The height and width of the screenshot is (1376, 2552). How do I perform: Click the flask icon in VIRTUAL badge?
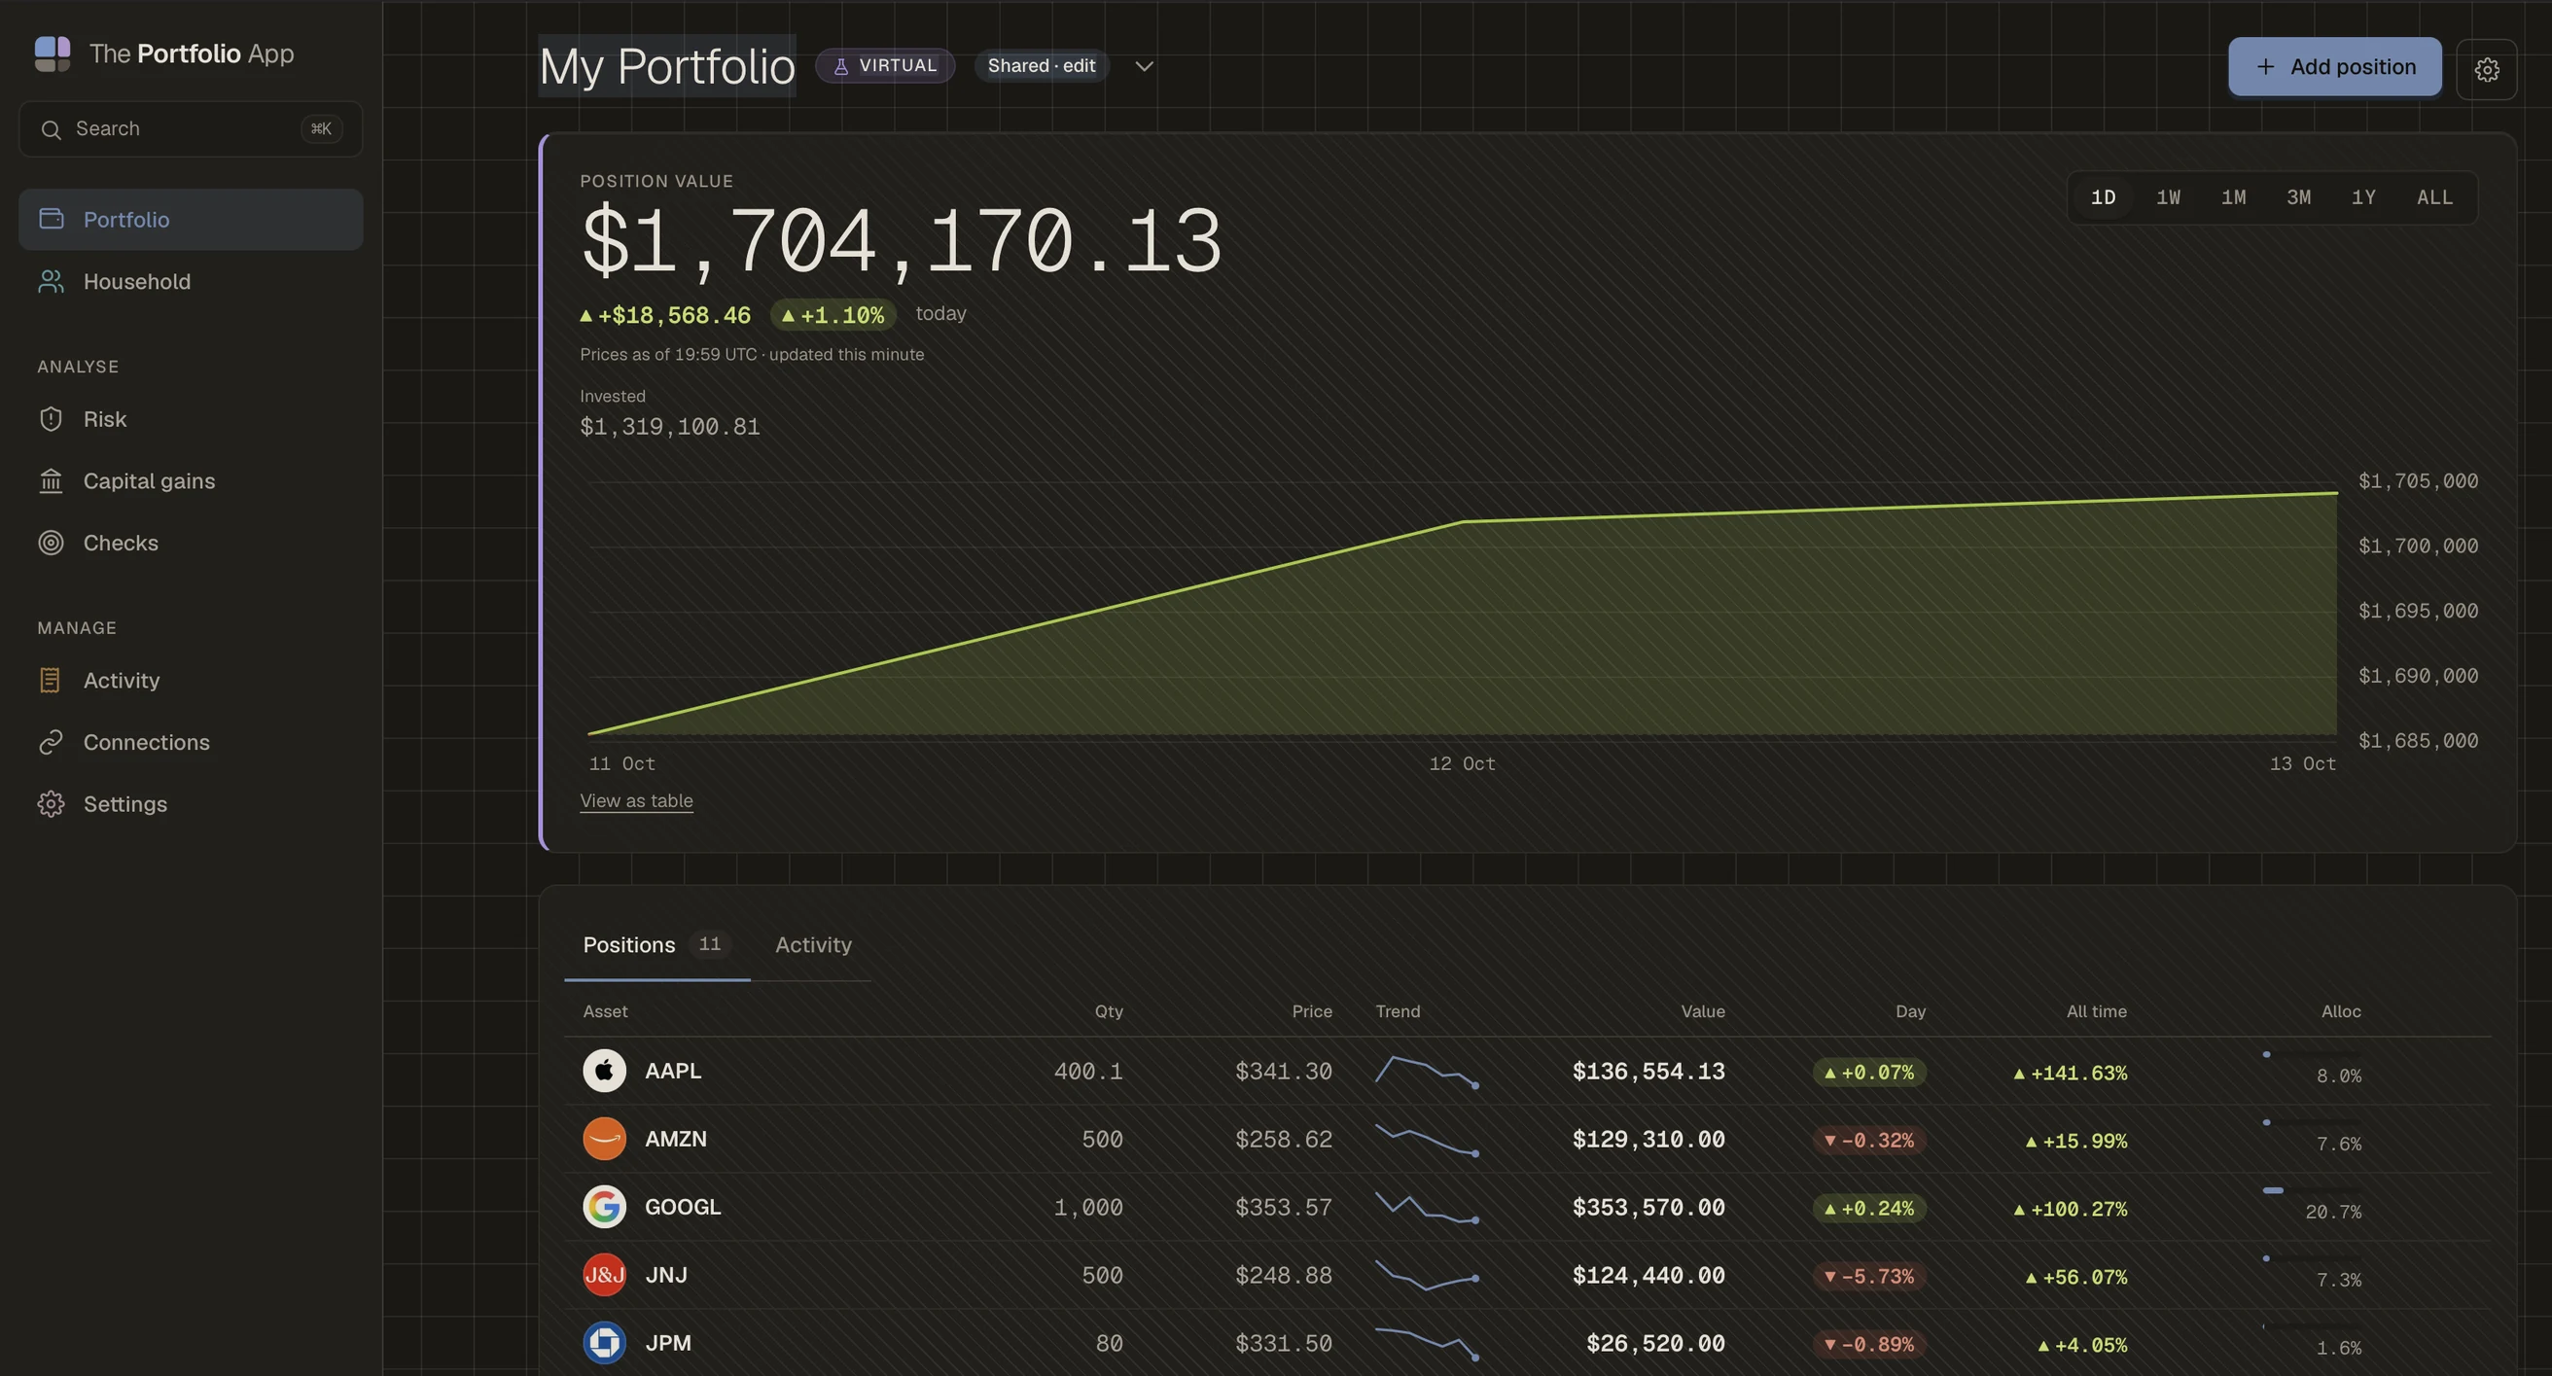pyautogui.click(x=841, y=66)
